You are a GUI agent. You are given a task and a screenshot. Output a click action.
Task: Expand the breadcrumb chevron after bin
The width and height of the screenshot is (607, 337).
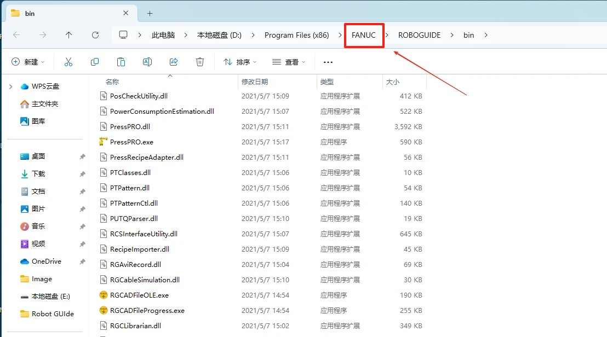coord(485,34)
